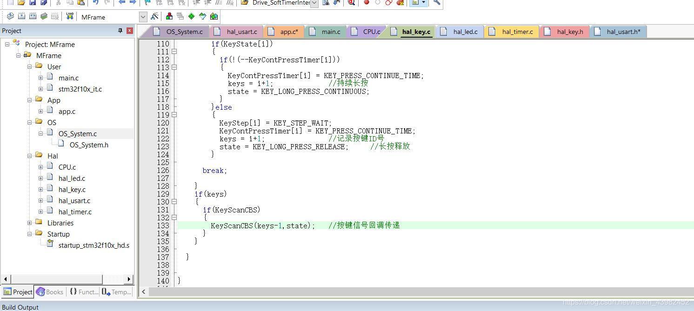Expand the Libraries group
Viewport: 694px width, 311px height.
click(29, 223)
